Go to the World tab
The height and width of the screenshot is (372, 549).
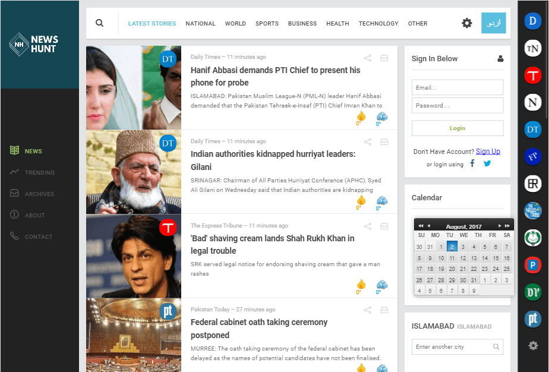[235, 23]
